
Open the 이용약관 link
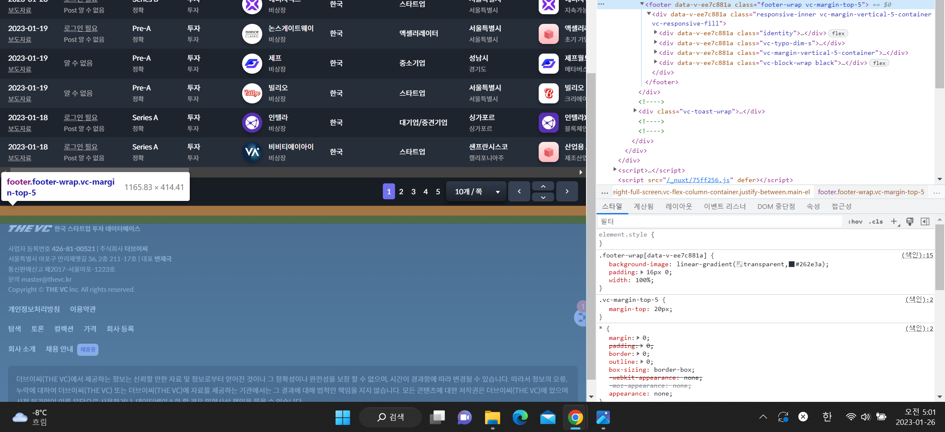(x=83, y=309)
